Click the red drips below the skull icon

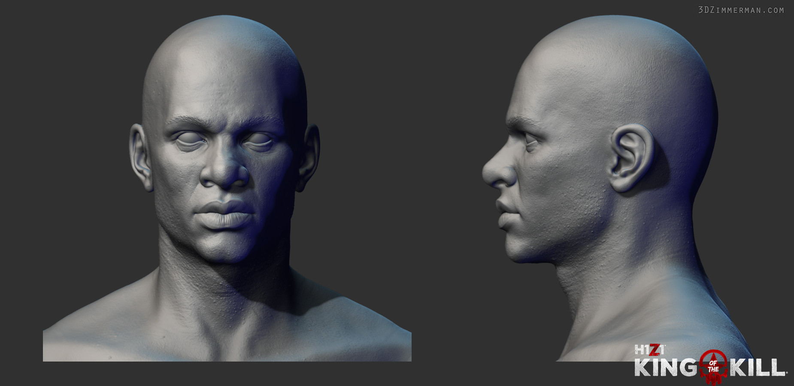click(714, 382)
